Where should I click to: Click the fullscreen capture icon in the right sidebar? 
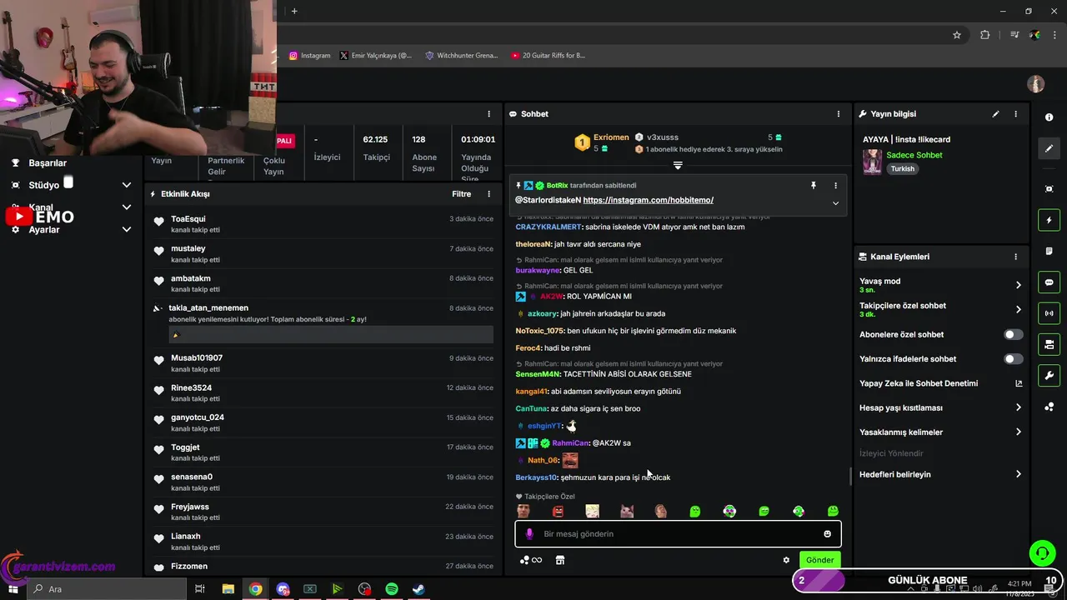tap(1049, 189)
